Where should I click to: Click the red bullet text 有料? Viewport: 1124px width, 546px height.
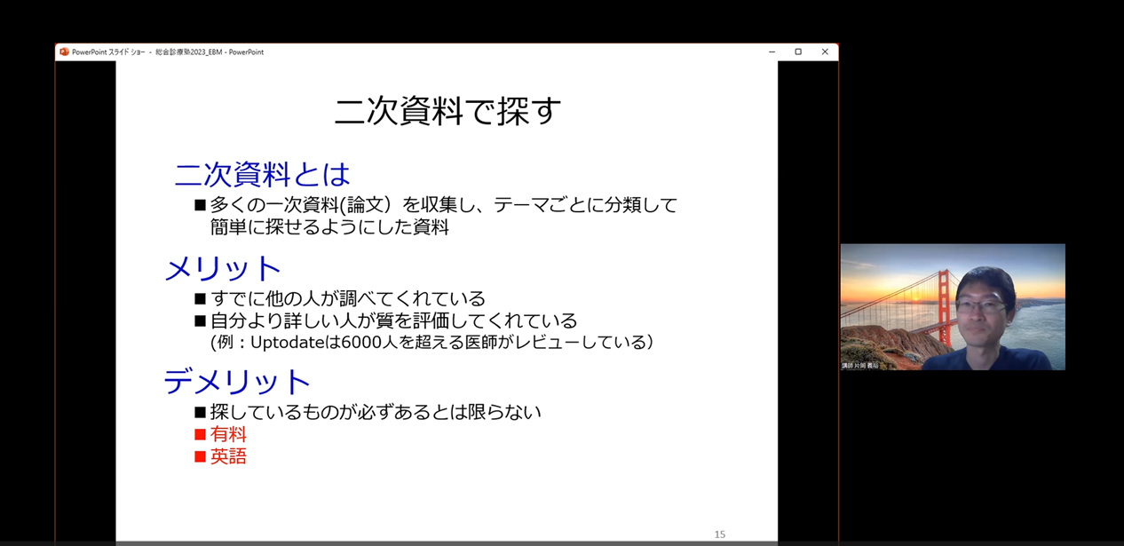[x=228, y=434]
